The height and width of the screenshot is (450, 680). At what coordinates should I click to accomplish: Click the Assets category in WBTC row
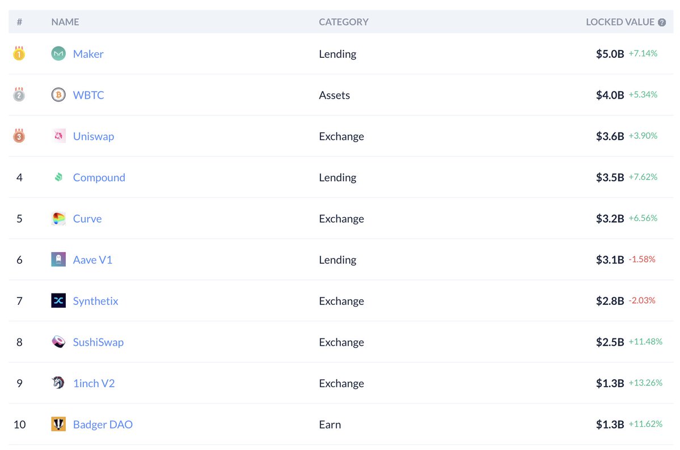pyautogui.click(x=335, y=95)
